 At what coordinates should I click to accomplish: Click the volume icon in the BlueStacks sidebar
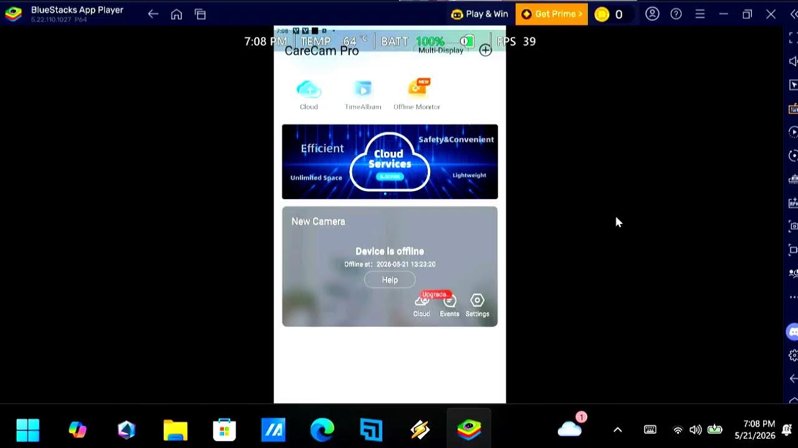click(x=794, y=61)
